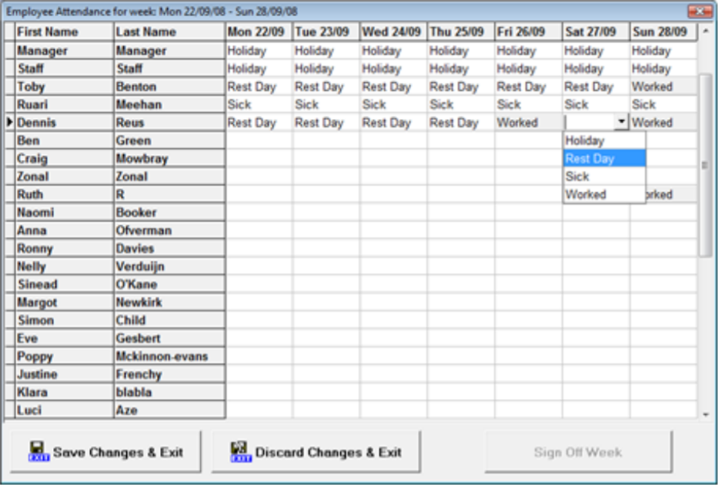
Task: Open the Sat 27/09 dropdown arrow for Dennis
Action: tap(621, 122)
